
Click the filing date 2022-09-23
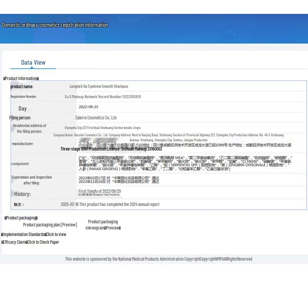88,107
